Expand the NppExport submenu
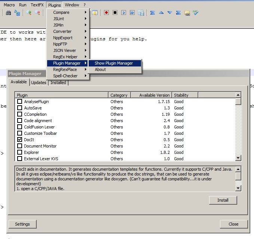The image size is (254, 239). point(68,38)
